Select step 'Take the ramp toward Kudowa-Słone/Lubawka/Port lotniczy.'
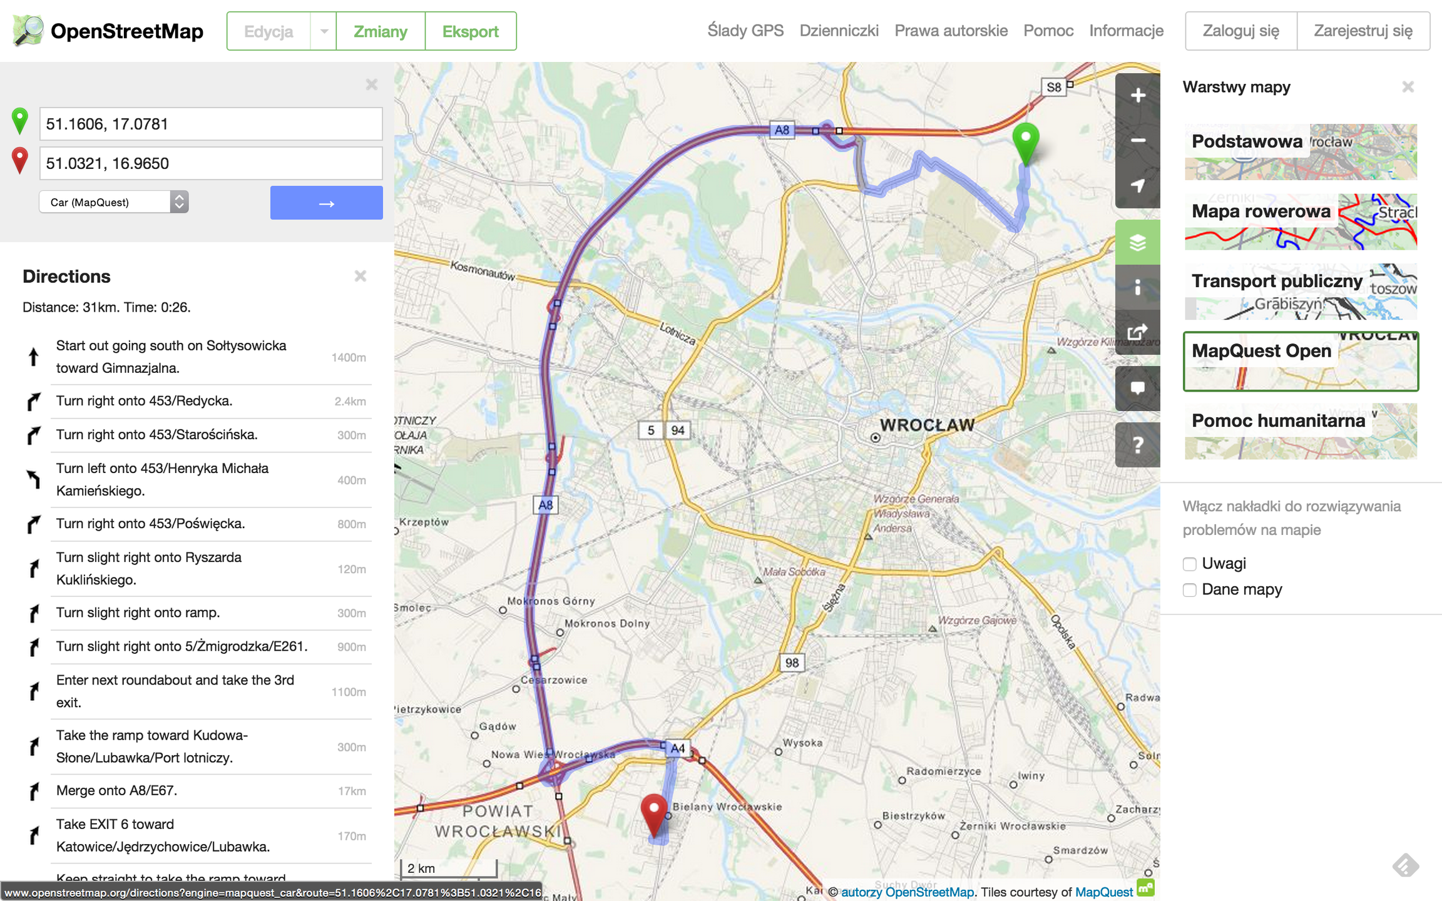1442x901 pixels. (x=197, y=746)
